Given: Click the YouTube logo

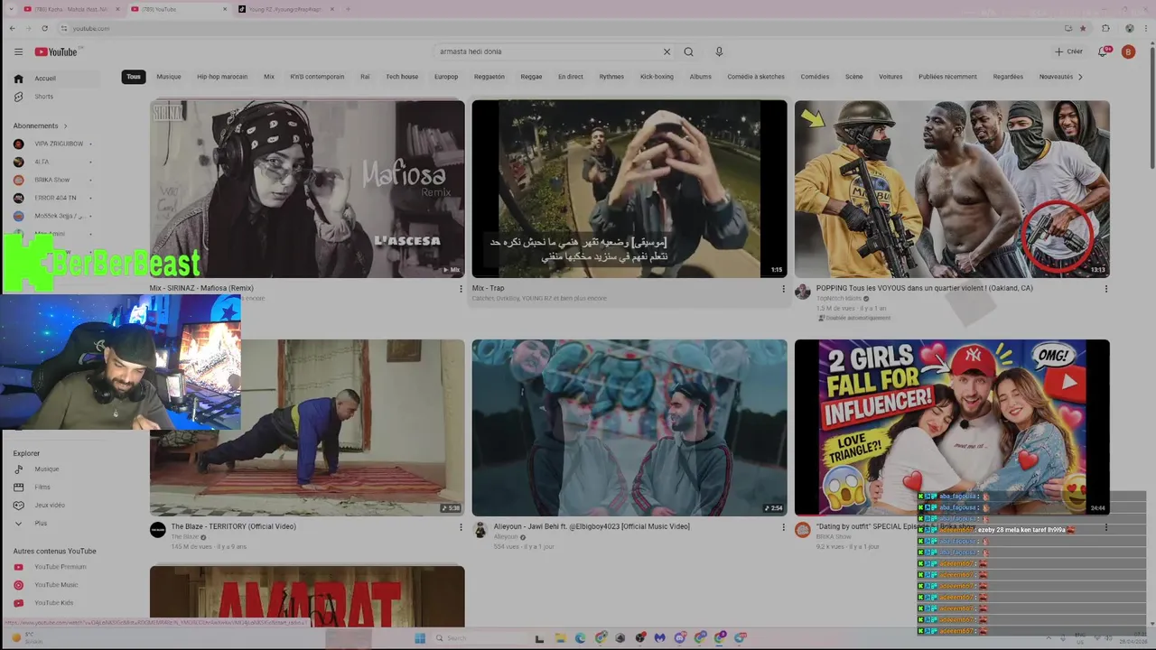Looking at the screenshot, I should pyautogui.click(x=57, y=51).
